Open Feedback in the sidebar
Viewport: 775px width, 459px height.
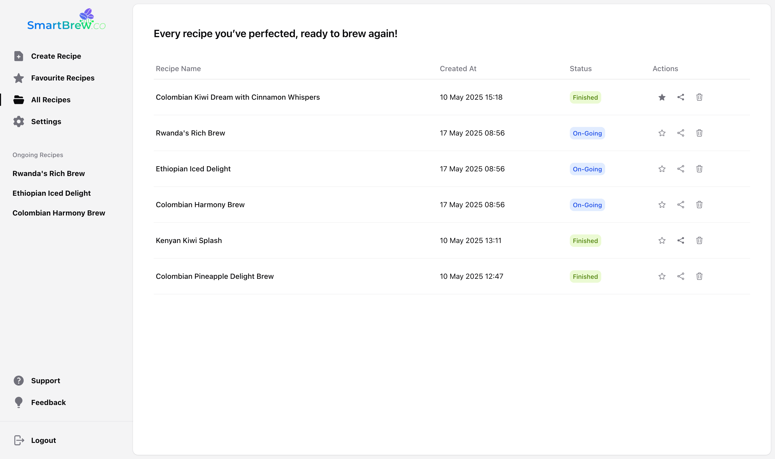(x=48, y=402)
